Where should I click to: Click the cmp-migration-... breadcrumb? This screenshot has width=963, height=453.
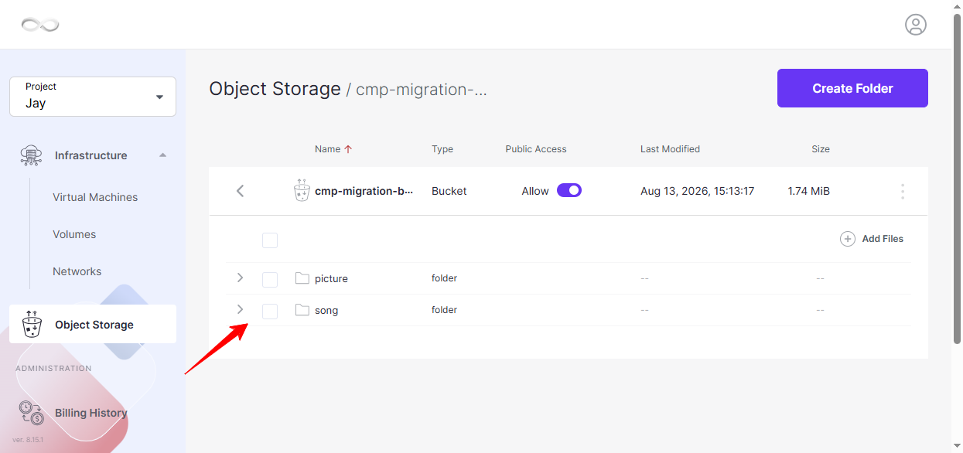422,90
